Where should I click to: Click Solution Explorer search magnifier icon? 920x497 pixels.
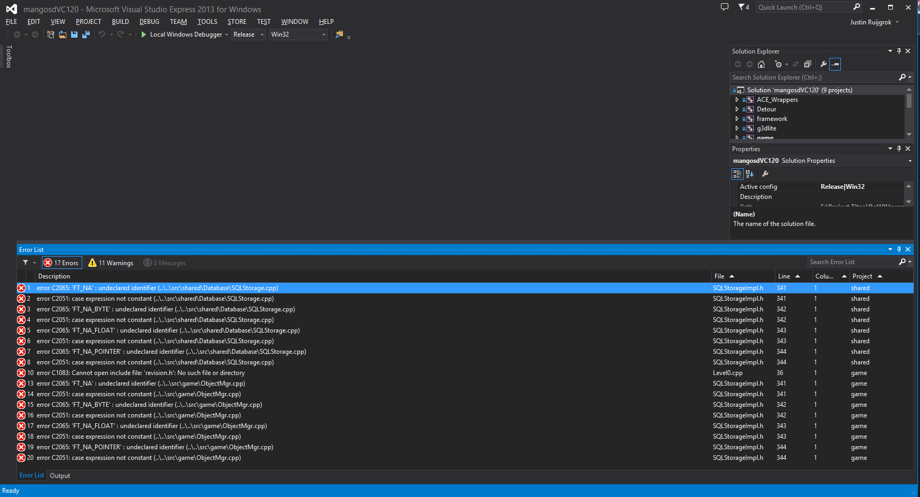[x=902, y=77]
